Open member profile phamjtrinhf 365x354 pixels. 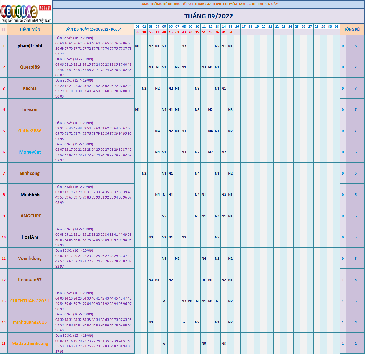click(30, 46)
